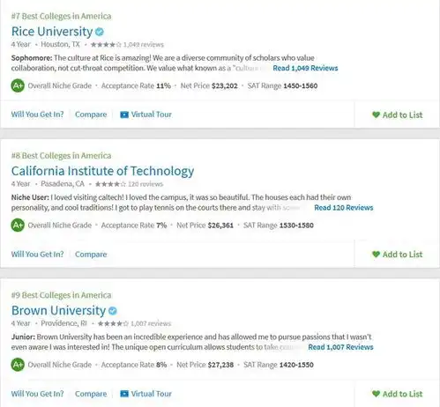Add Rice University to List
Screen dimensions: 440x407
(x=398, y=115)
